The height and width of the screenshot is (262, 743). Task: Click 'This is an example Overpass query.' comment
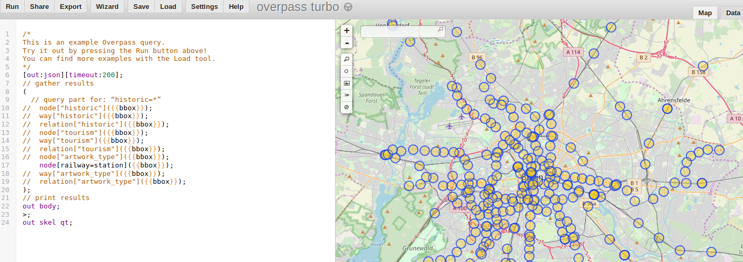(x=93, y=43)
